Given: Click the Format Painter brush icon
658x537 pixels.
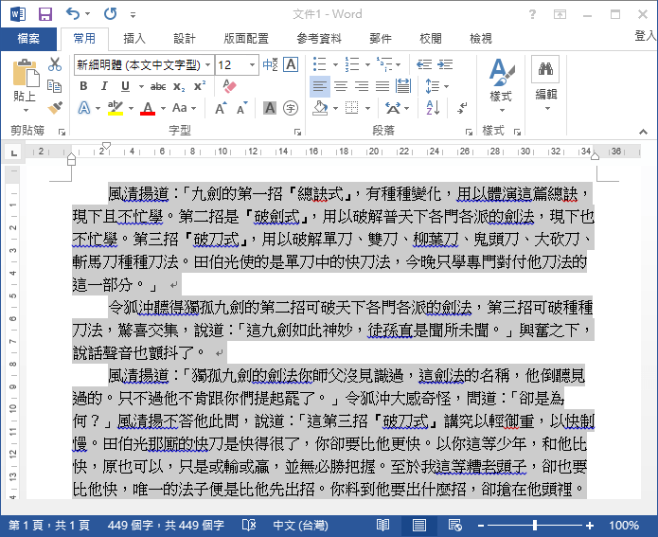Looking at the screenshot, I should tap(55, 108).
